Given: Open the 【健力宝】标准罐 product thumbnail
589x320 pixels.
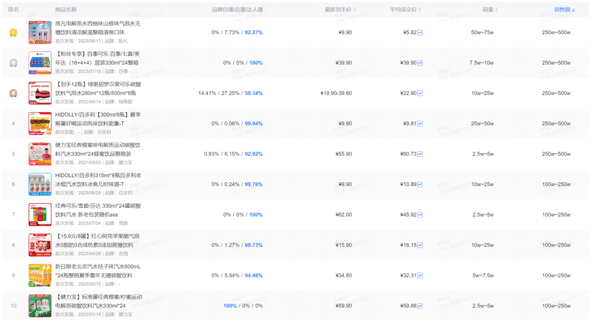Looking at the screenshot, I should (40, 306).
